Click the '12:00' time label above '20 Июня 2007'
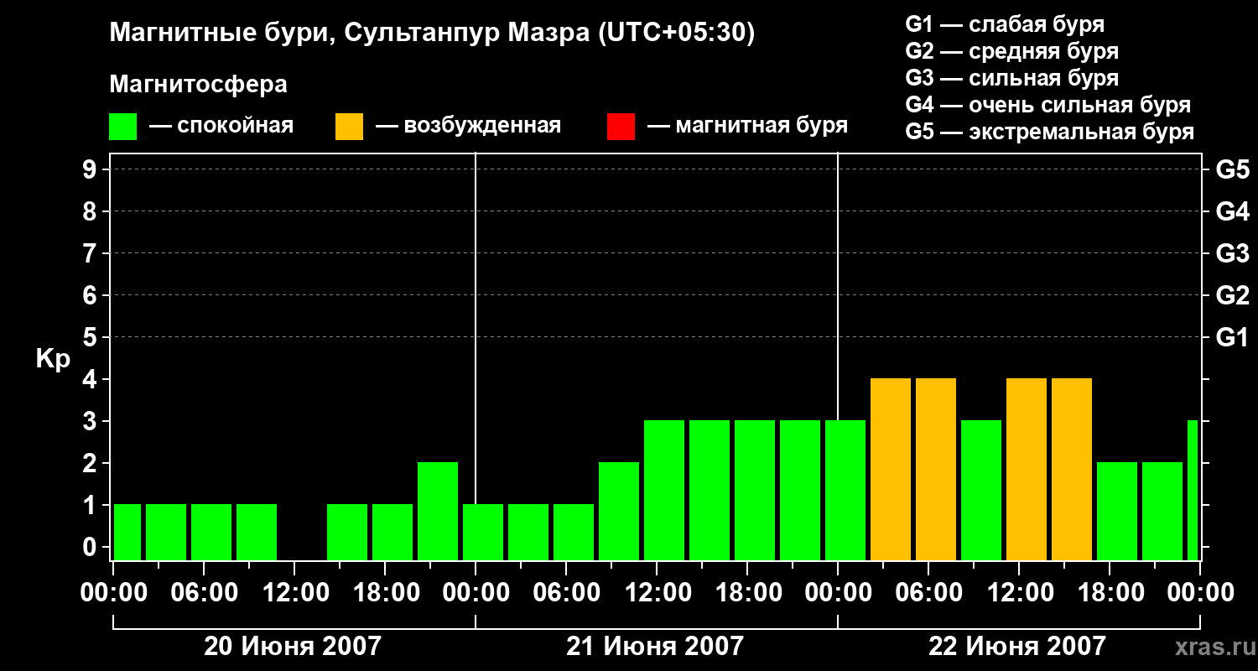The height and width of the screenshot is (671, 1258). click(x=294, y=593)
